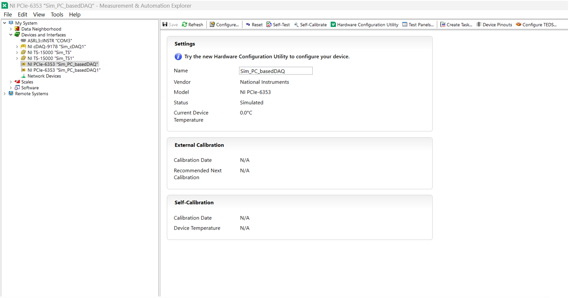The width and height of the screenshot is (570, 298).
Task: Click the Settings section header
Action: (185, 44)
